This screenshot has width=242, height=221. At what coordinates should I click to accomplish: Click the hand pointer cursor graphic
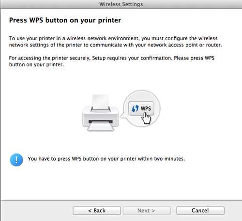click(146, 118)
